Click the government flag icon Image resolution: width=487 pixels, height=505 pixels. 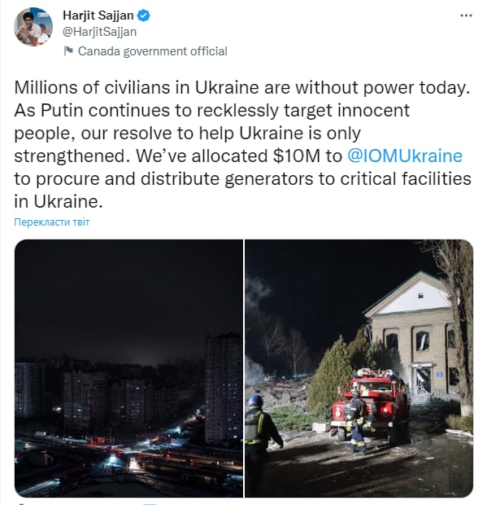[x=68, y=50]
